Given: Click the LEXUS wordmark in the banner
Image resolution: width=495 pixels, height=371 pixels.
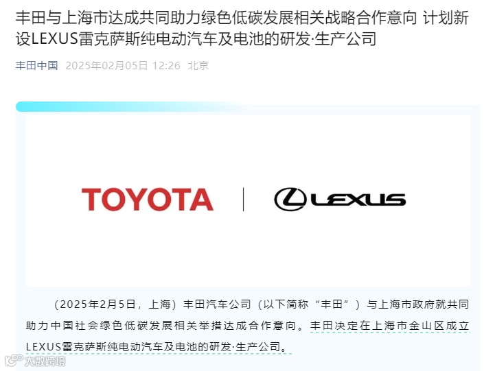Looking at the screenshot, I should pyautogui.click(x=358, y=200).
